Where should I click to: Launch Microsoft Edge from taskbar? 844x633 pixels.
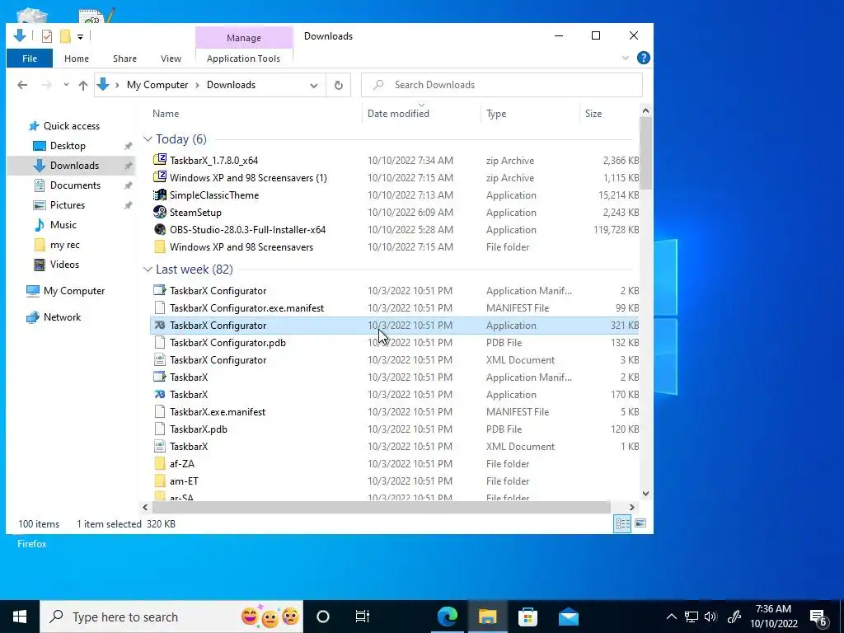point(447,617)
